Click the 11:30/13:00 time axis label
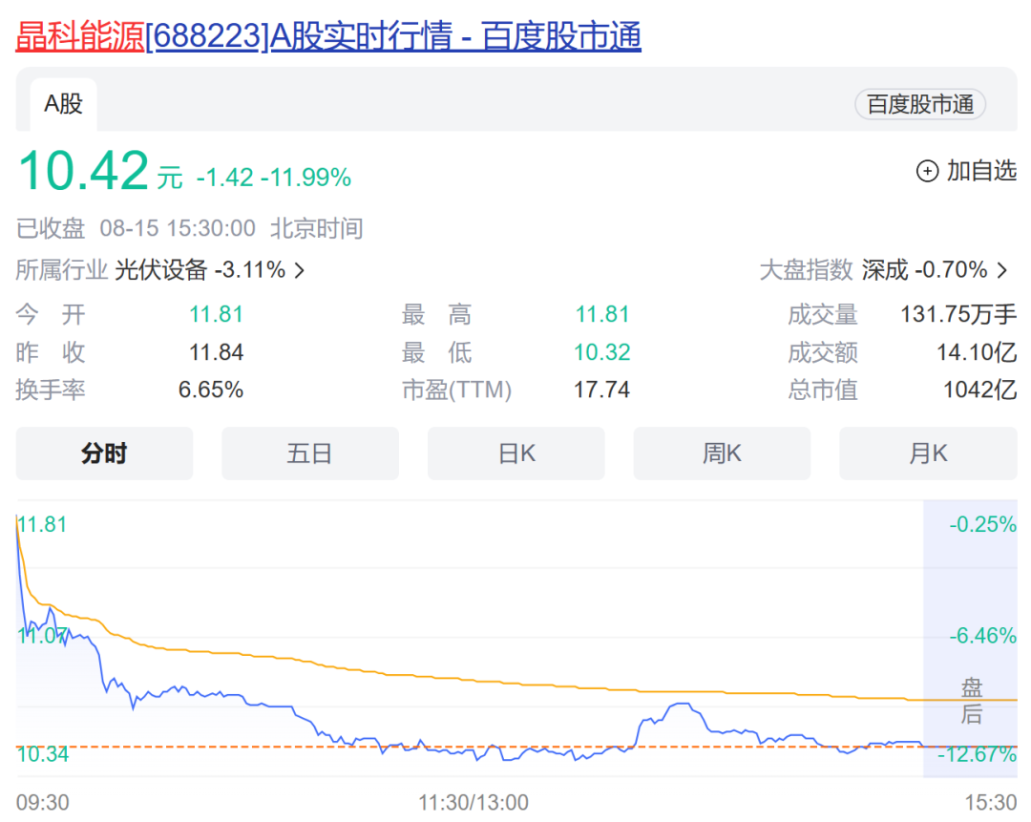1031x822 pixels. point(473,803)
